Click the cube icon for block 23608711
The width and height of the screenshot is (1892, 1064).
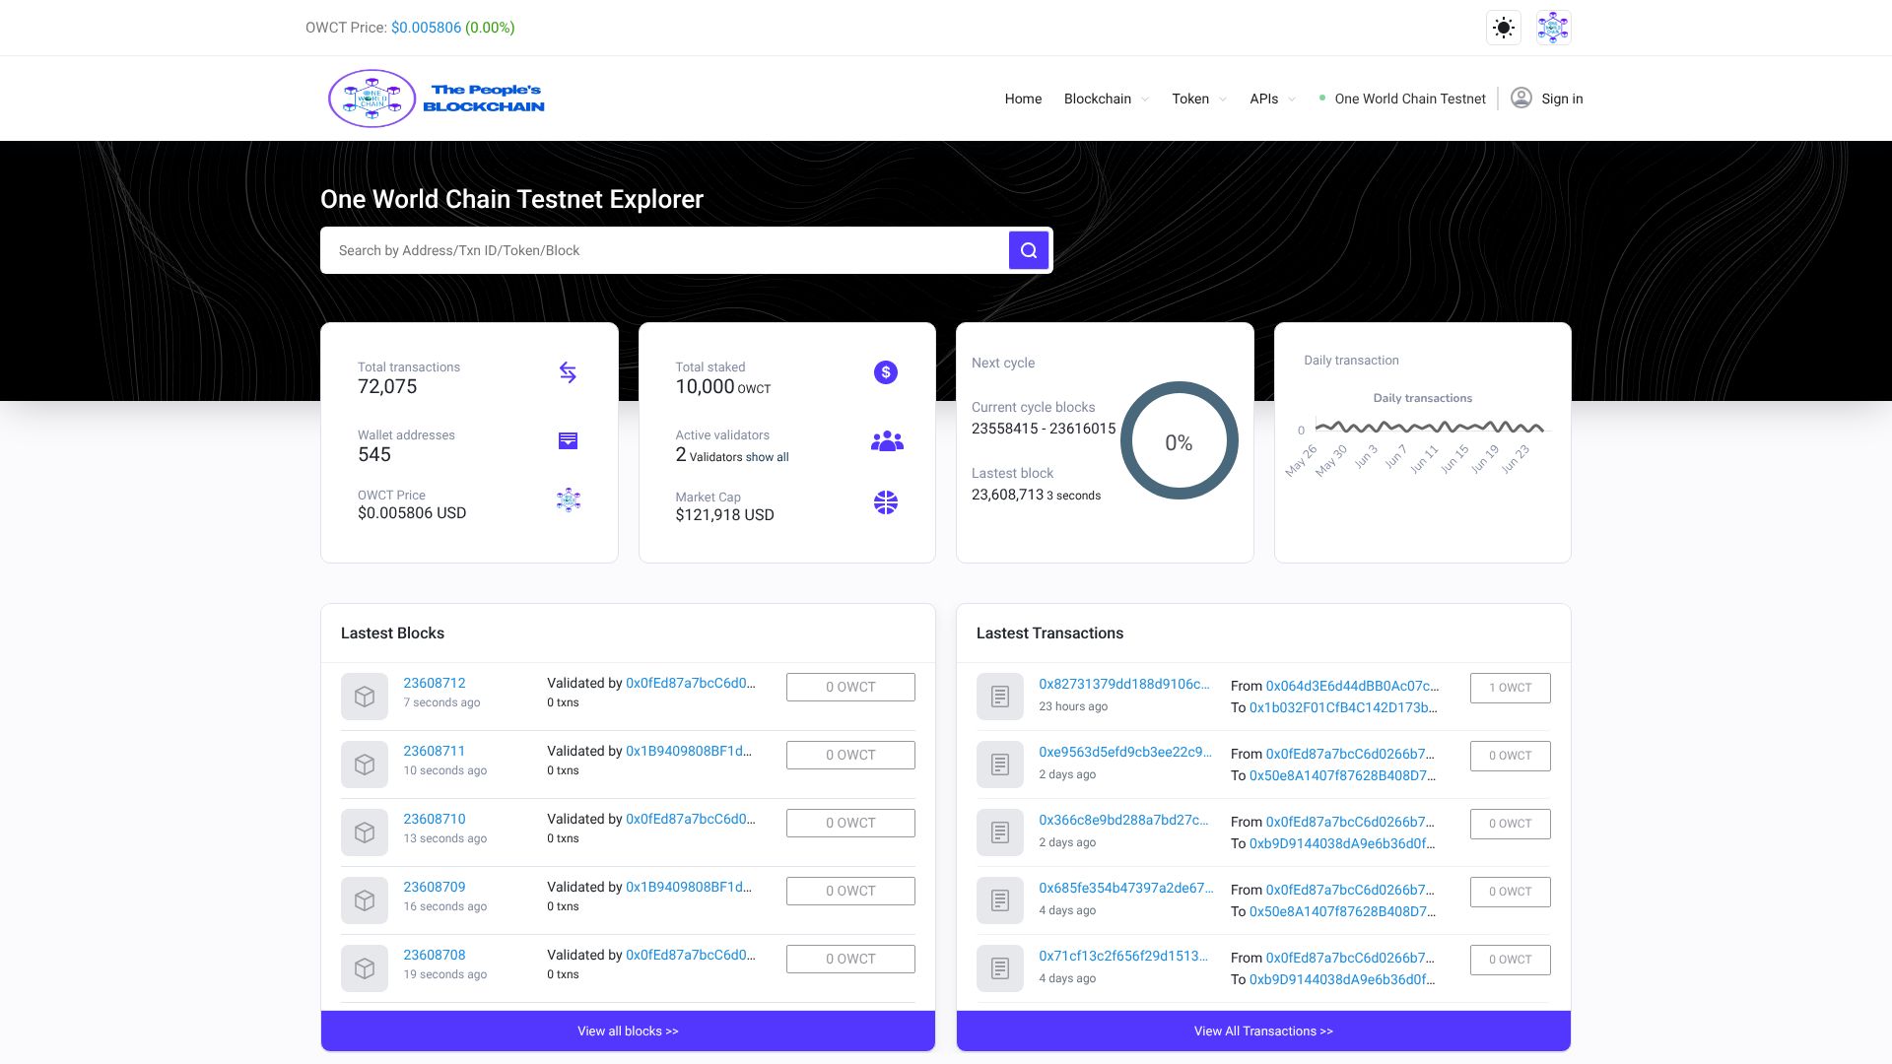[365, 765]
